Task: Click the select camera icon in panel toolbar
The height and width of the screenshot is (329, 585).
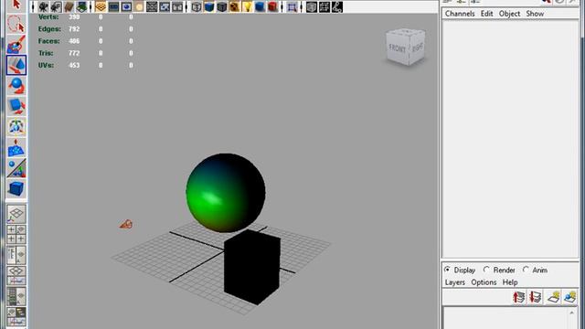Action: pyautogui.click(x=43, y=6)
